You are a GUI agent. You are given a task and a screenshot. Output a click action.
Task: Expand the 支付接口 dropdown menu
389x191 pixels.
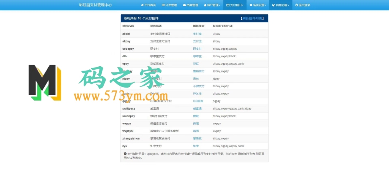(235, 5)
